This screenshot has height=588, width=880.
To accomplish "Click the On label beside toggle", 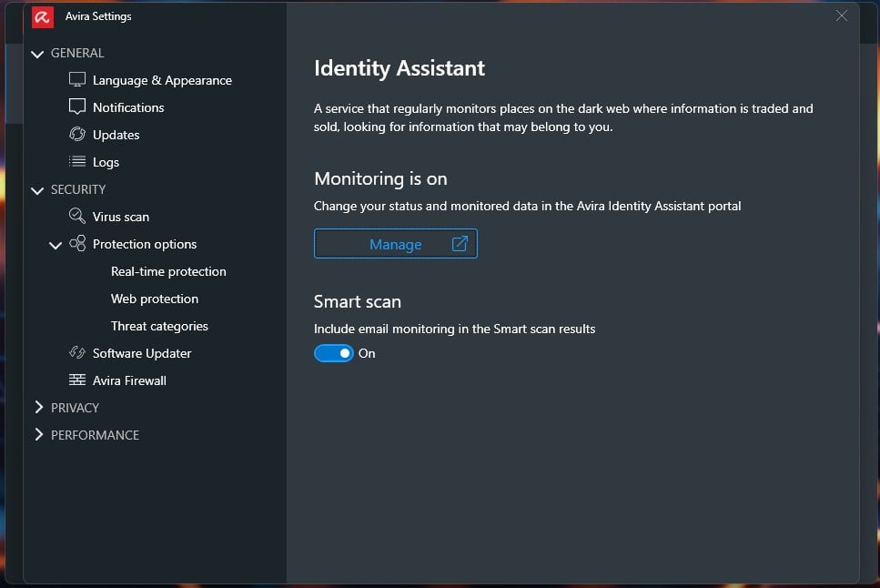I will 367,353.
